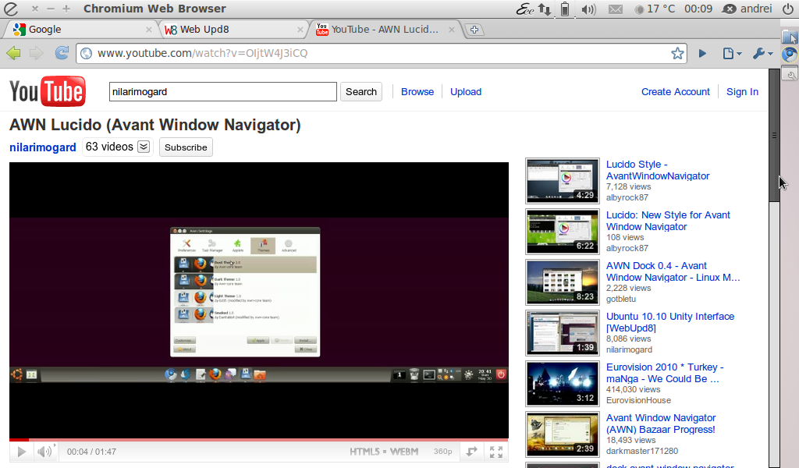Toggle the video loop/size icon
The height and width of the screenshot is (468, 799).
(472, 452)
